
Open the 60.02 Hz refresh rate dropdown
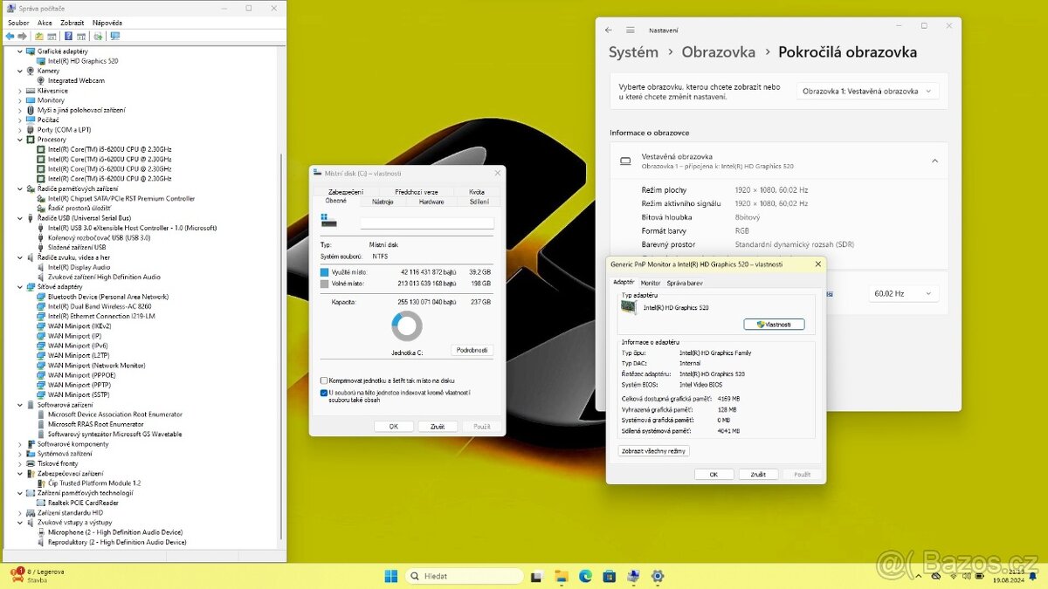[903, 294]
